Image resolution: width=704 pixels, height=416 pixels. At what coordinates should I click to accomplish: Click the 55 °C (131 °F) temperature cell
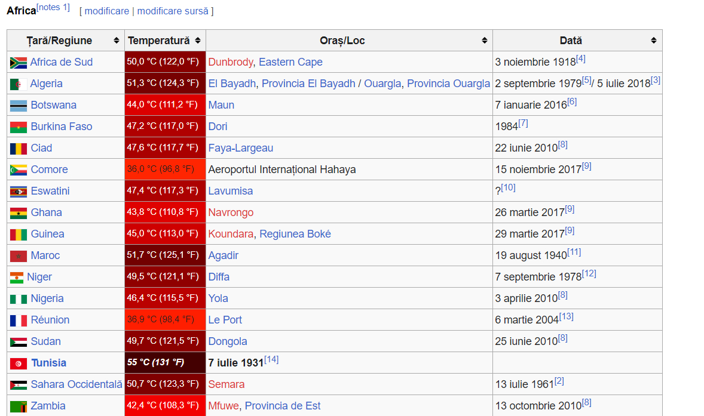(165, 363)
